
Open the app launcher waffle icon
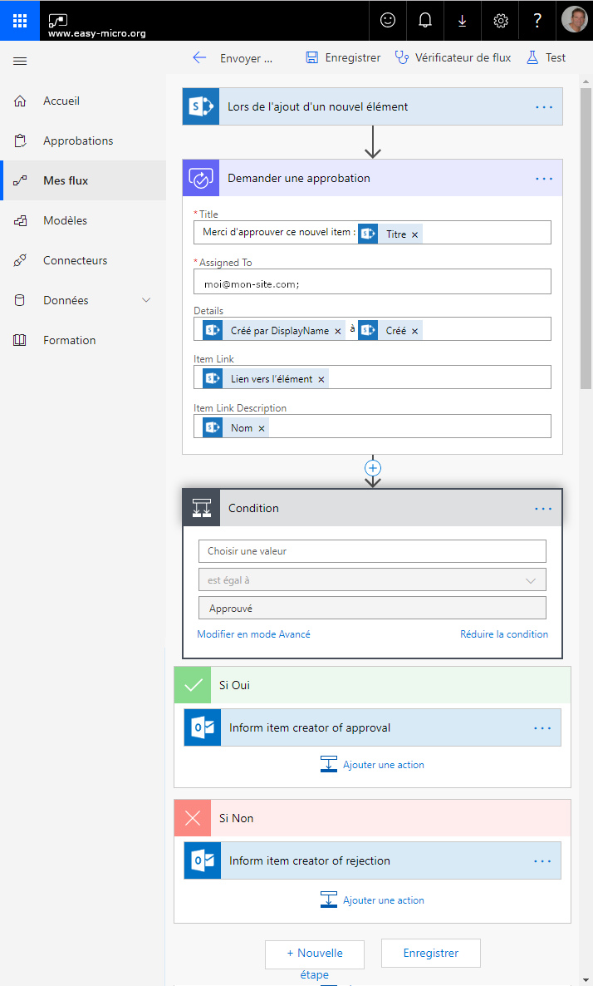[19, 20]
